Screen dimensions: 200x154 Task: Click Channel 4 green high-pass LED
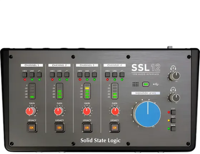(122, 80)
